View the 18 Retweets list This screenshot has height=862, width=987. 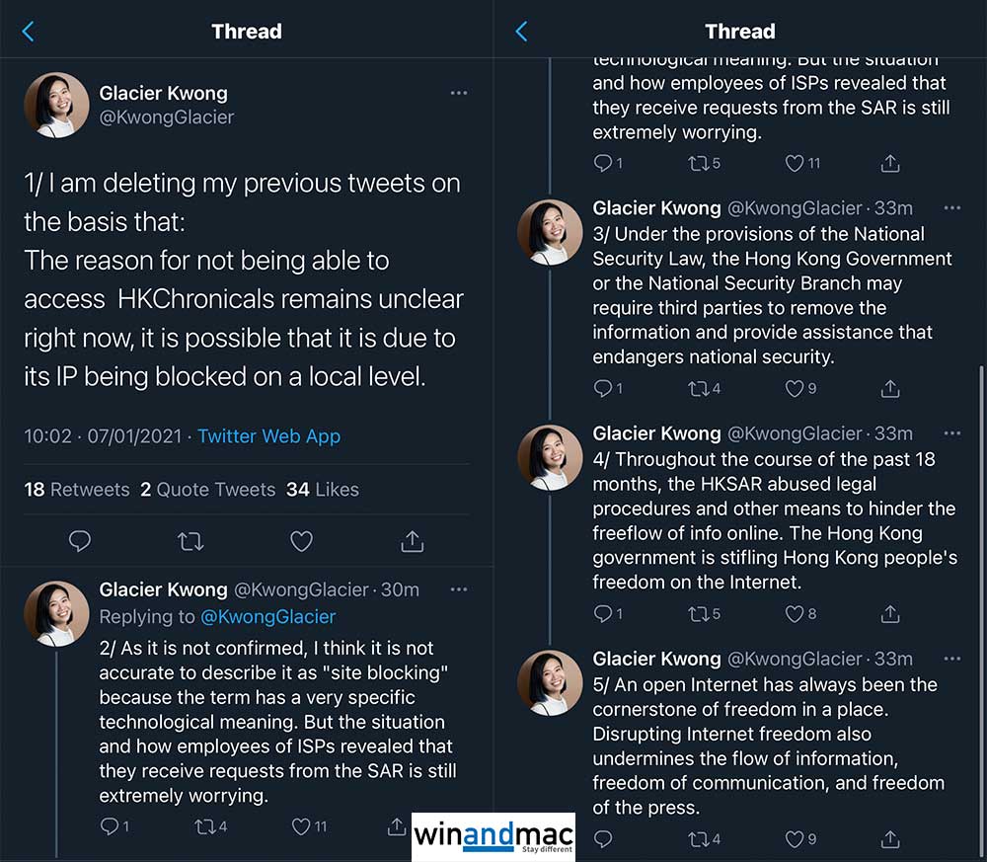click(77, 490)
